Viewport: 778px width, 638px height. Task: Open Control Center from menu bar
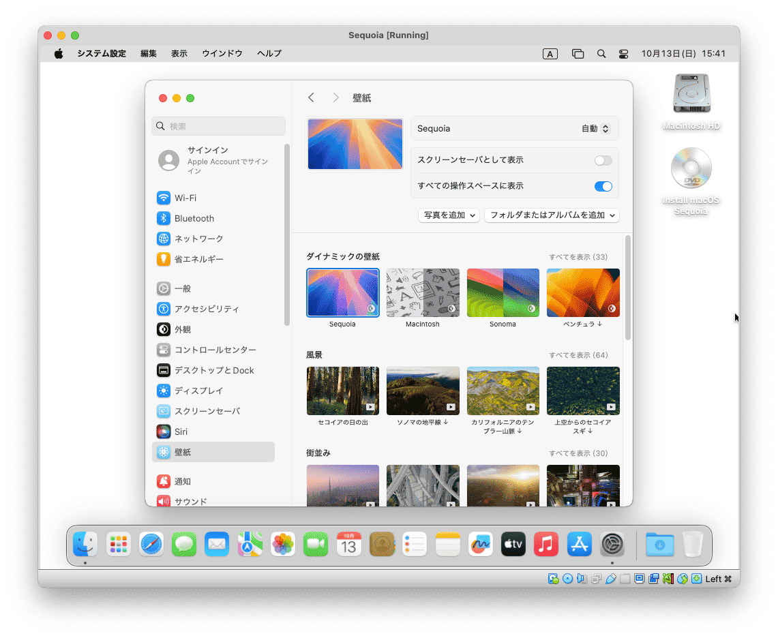point(624,54)
